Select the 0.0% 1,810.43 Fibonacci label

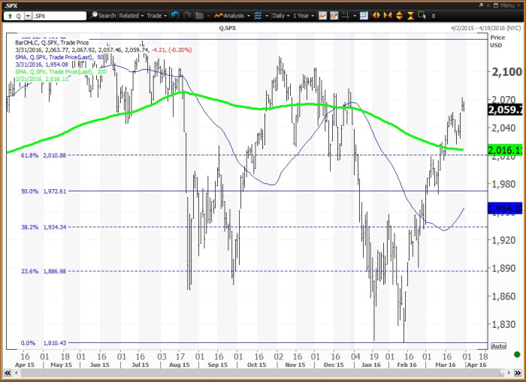coord(44,343)
